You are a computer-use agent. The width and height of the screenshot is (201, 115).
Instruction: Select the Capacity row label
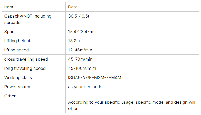(28, 19)
